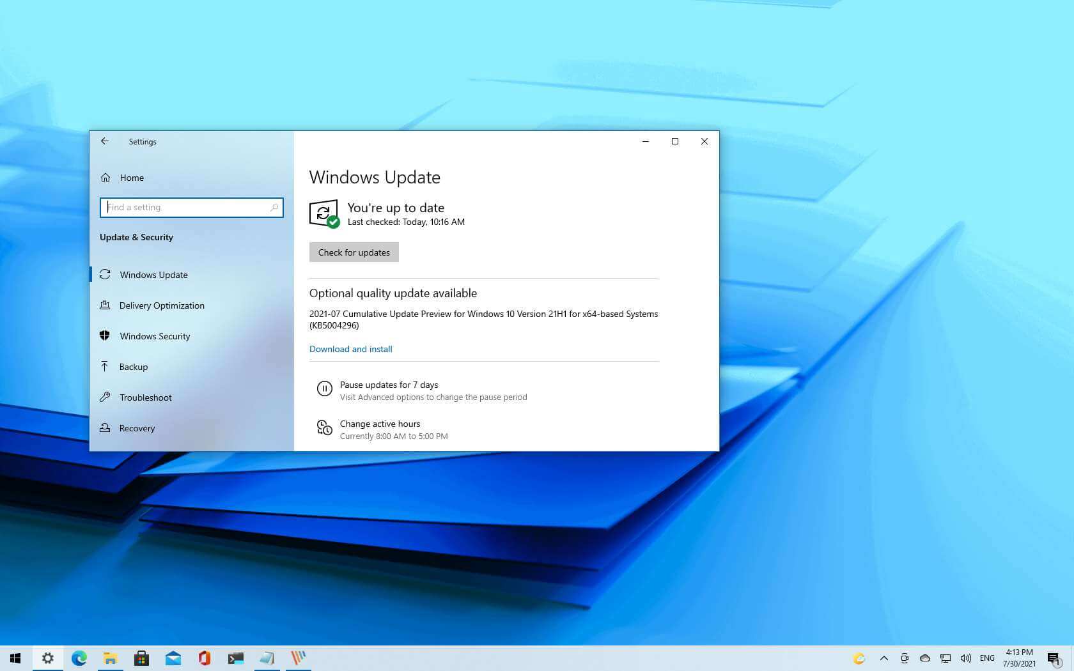
Task: Select Windows Update in the sidebar
Action: [153, 275]
